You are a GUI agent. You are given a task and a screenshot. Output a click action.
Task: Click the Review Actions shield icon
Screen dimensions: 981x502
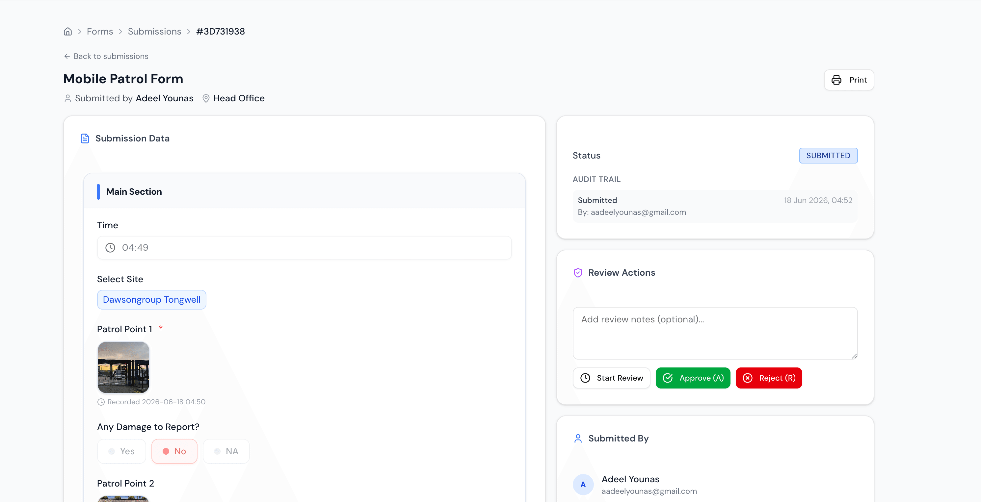click(x=578, y=273)
